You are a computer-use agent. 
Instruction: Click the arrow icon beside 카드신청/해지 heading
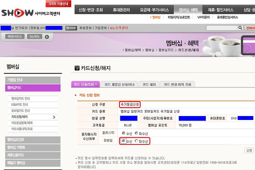[77, 68]
